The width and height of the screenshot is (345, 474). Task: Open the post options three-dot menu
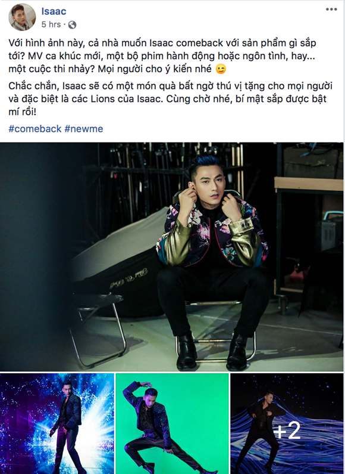tap(331, 10)
